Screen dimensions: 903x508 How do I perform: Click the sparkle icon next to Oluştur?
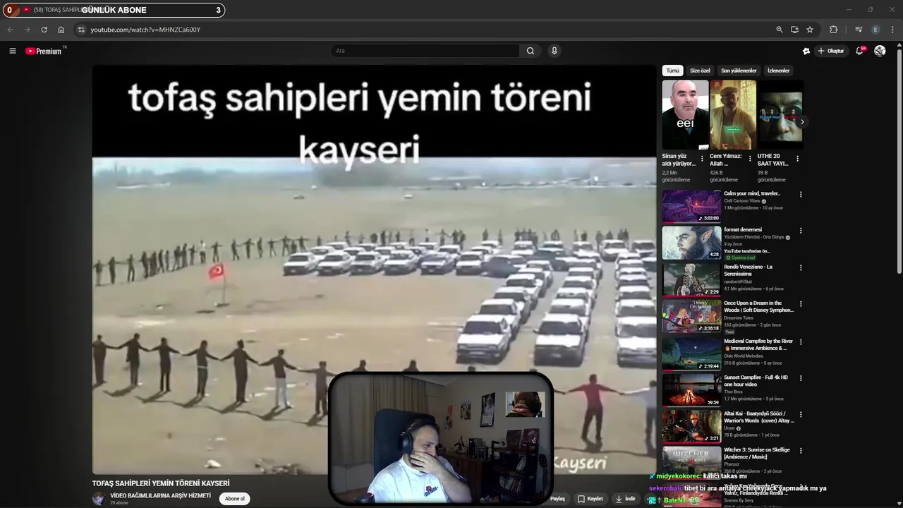click(x=806, y=51)
